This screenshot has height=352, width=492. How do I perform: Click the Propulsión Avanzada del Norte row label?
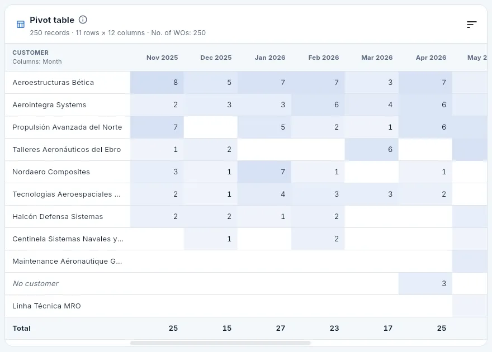(67, 127)
